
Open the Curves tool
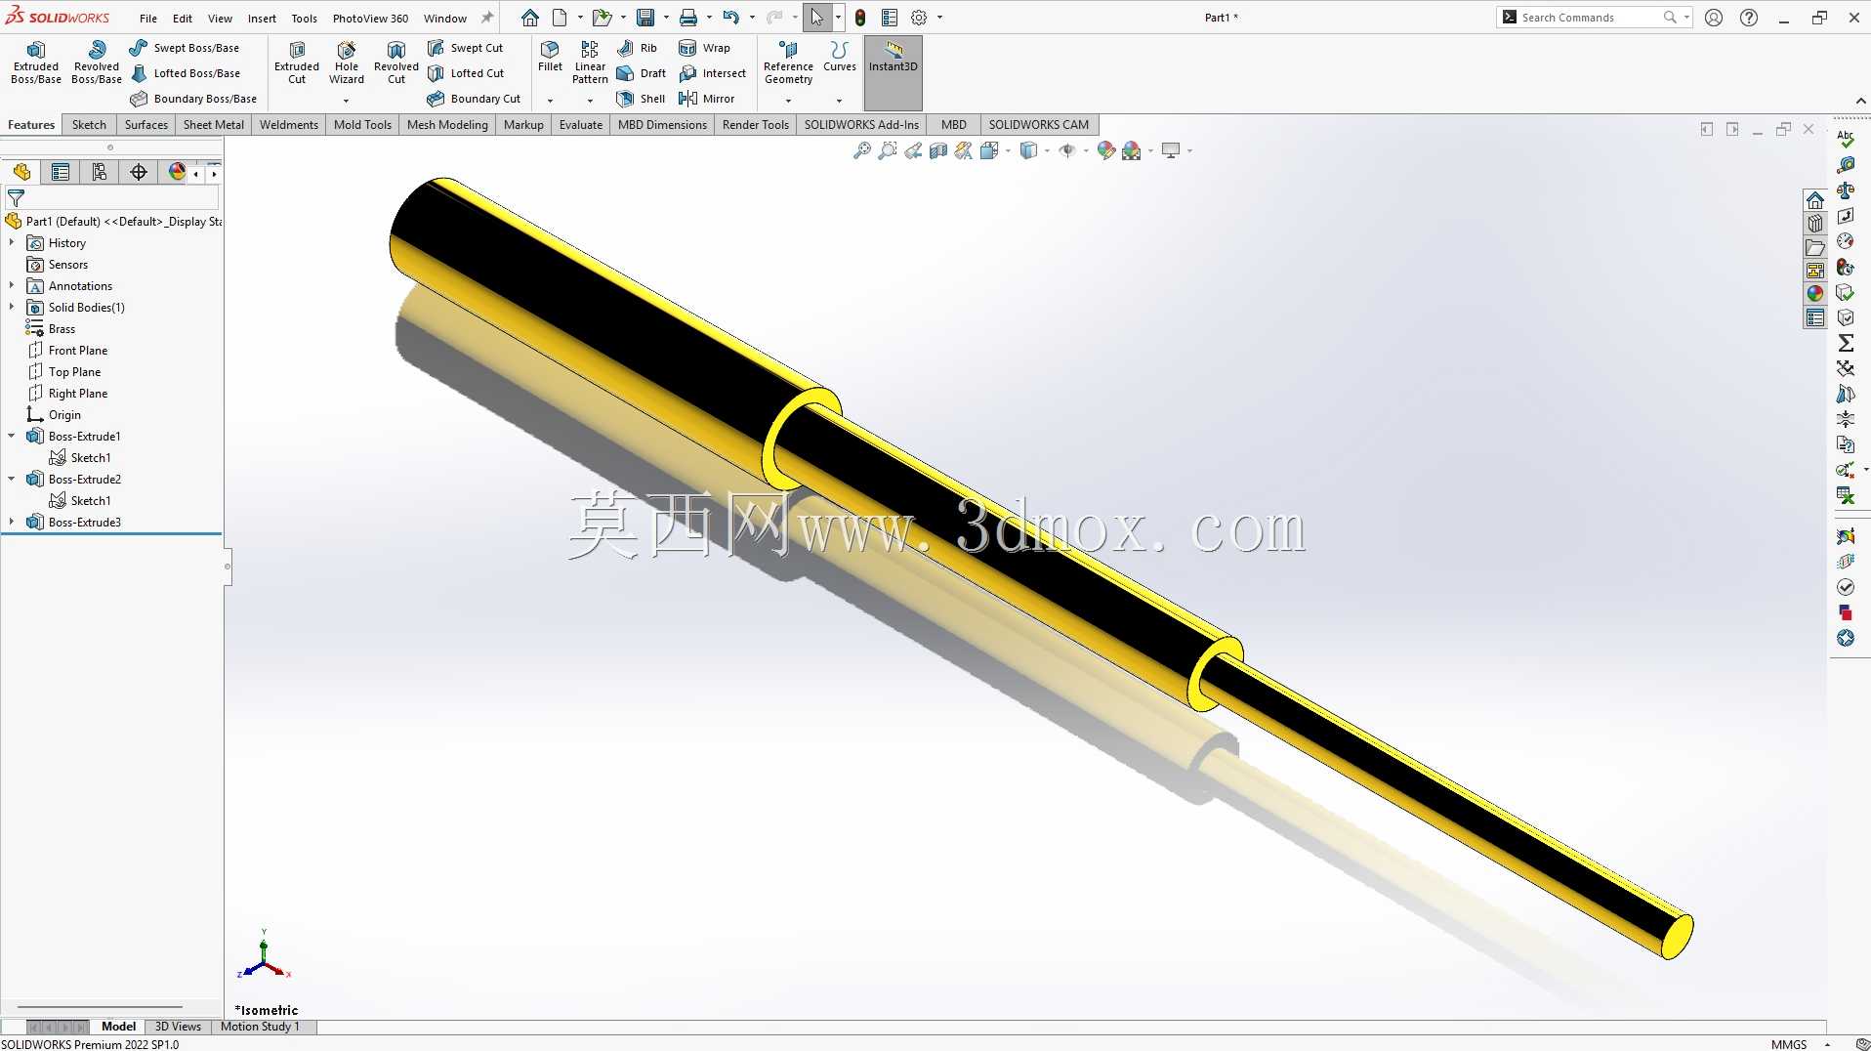pyautogui.click(x=839, y=57)
